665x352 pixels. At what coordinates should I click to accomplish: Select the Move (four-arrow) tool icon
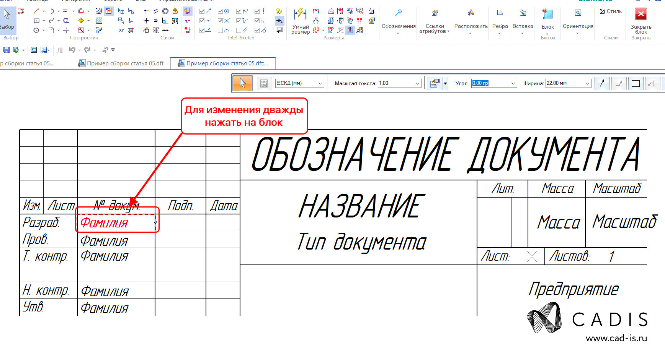[81, 21]
